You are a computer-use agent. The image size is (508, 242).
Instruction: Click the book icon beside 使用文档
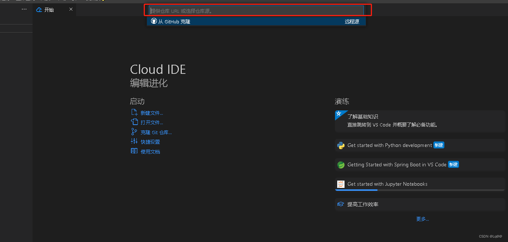[x=134, y=151]
